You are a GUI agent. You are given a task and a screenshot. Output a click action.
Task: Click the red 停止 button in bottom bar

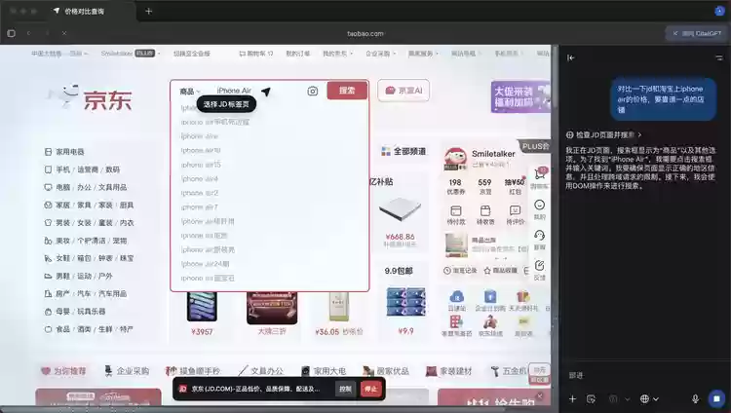pos(370,389)
